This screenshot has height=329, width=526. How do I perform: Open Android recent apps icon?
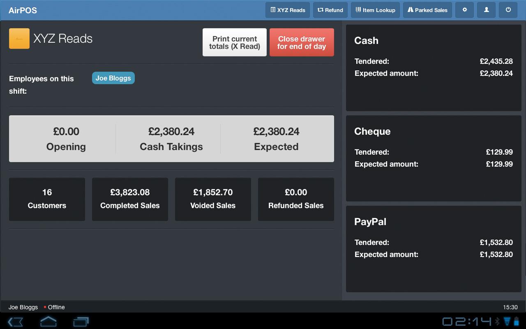coord(81,321)
